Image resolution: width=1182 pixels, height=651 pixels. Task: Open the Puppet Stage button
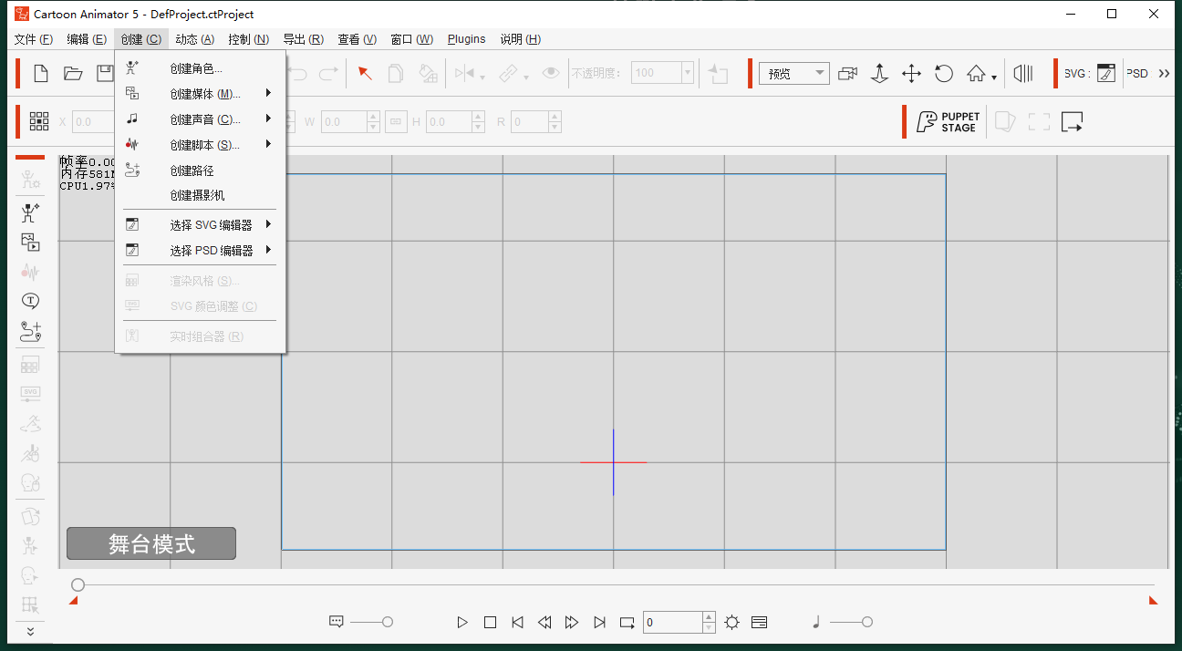point(948,121)
